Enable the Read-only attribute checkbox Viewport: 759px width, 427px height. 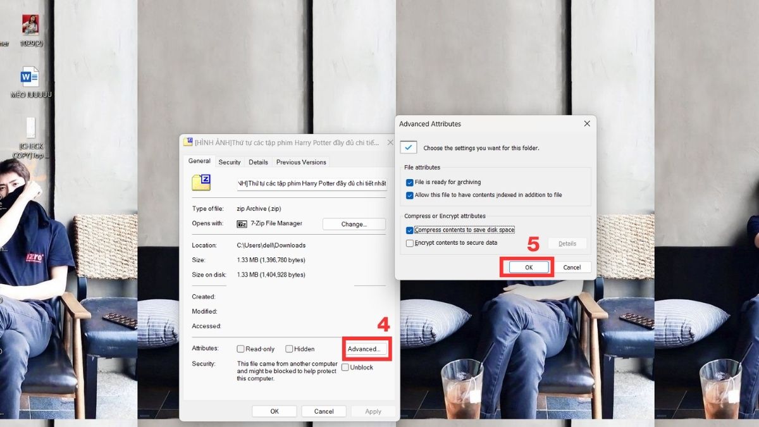[x=240, y=349]
